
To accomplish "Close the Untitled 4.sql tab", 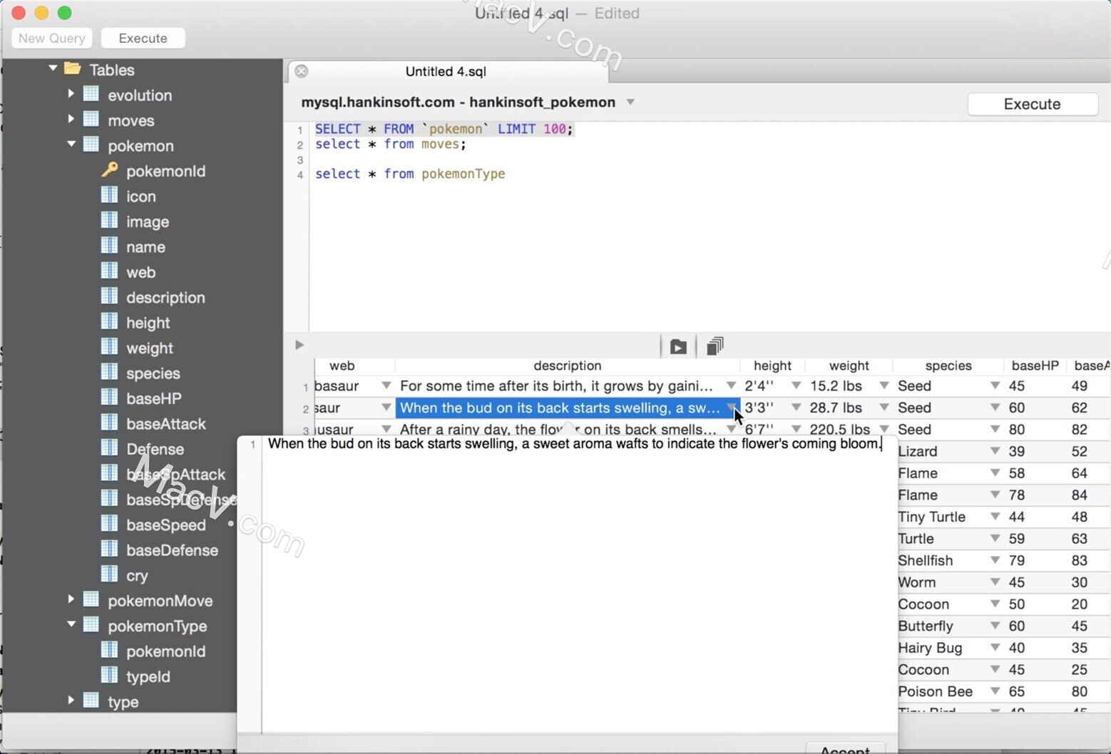I will click(x=302, y=71).
